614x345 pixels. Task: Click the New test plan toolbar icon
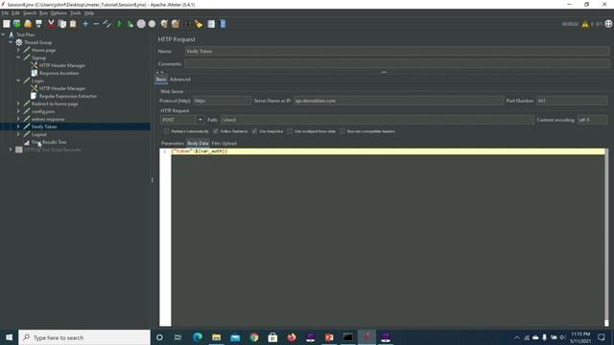pyautogui.click(x=7, y=24)
